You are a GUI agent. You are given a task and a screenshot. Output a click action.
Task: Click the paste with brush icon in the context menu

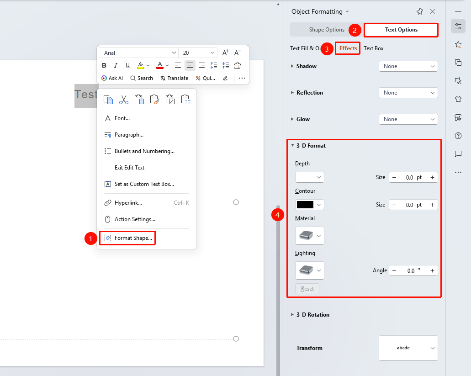click(155, 100)
